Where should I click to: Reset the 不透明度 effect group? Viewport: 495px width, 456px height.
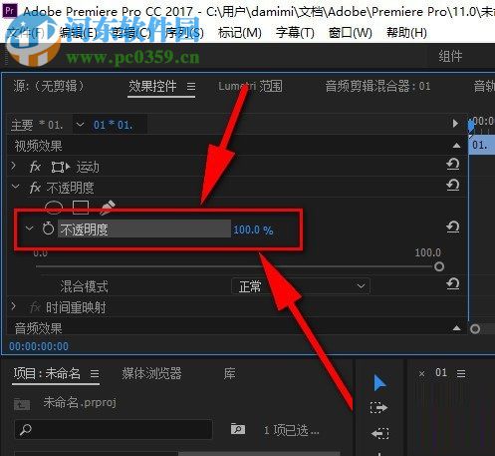click(x=453, y=186)
